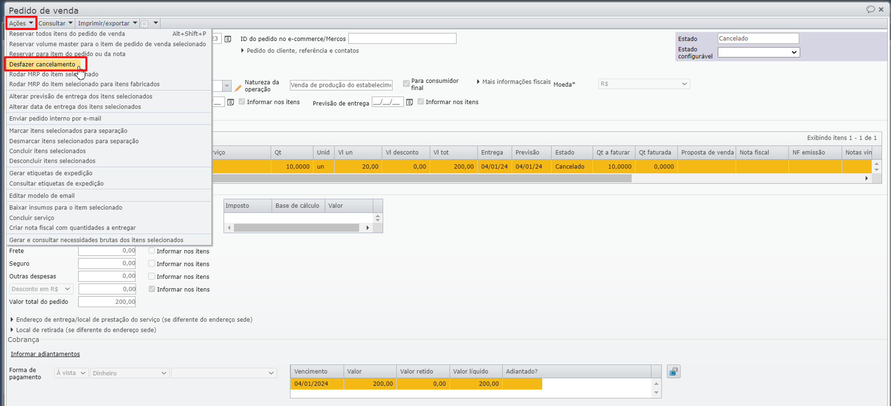The width and height of the screenshot is (891, 406).
Task: Choose Gerar etiquetas de expedição
Action: point(109,173)
